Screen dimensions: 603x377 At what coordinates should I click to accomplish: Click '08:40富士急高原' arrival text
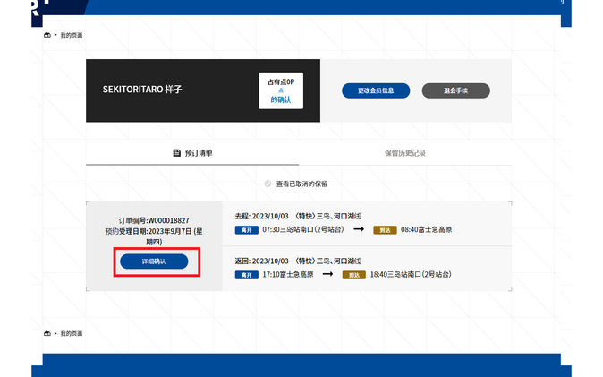(426, 229)
